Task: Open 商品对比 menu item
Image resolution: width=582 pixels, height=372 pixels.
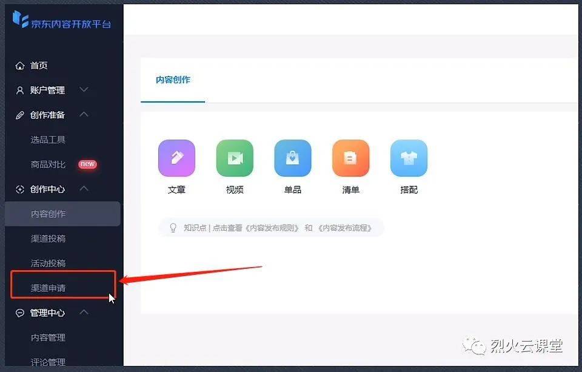Action: click(x=48, y=164)
